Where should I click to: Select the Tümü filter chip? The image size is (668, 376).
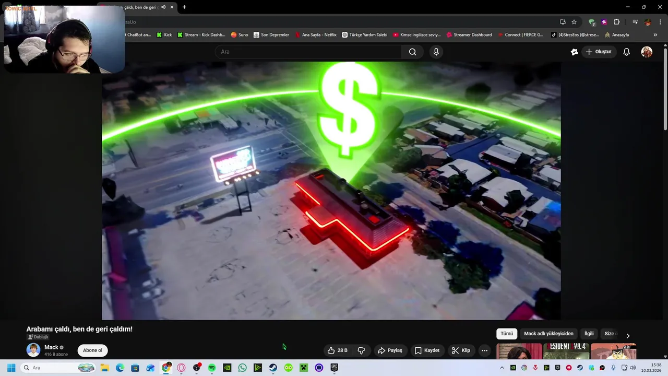[x=507, y=334]
